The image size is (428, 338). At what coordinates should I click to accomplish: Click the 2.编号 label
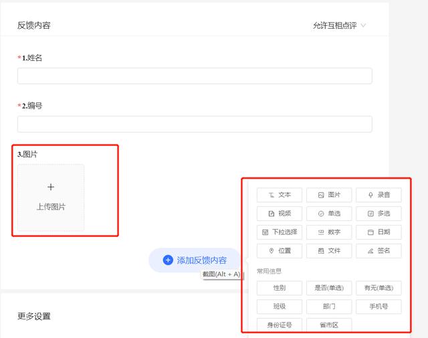tap(32, 106)
